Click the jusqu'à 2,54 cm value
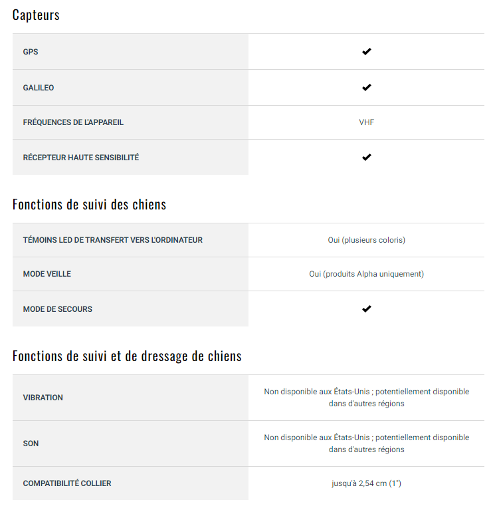The image size is (497, 510). pos(366,483)
